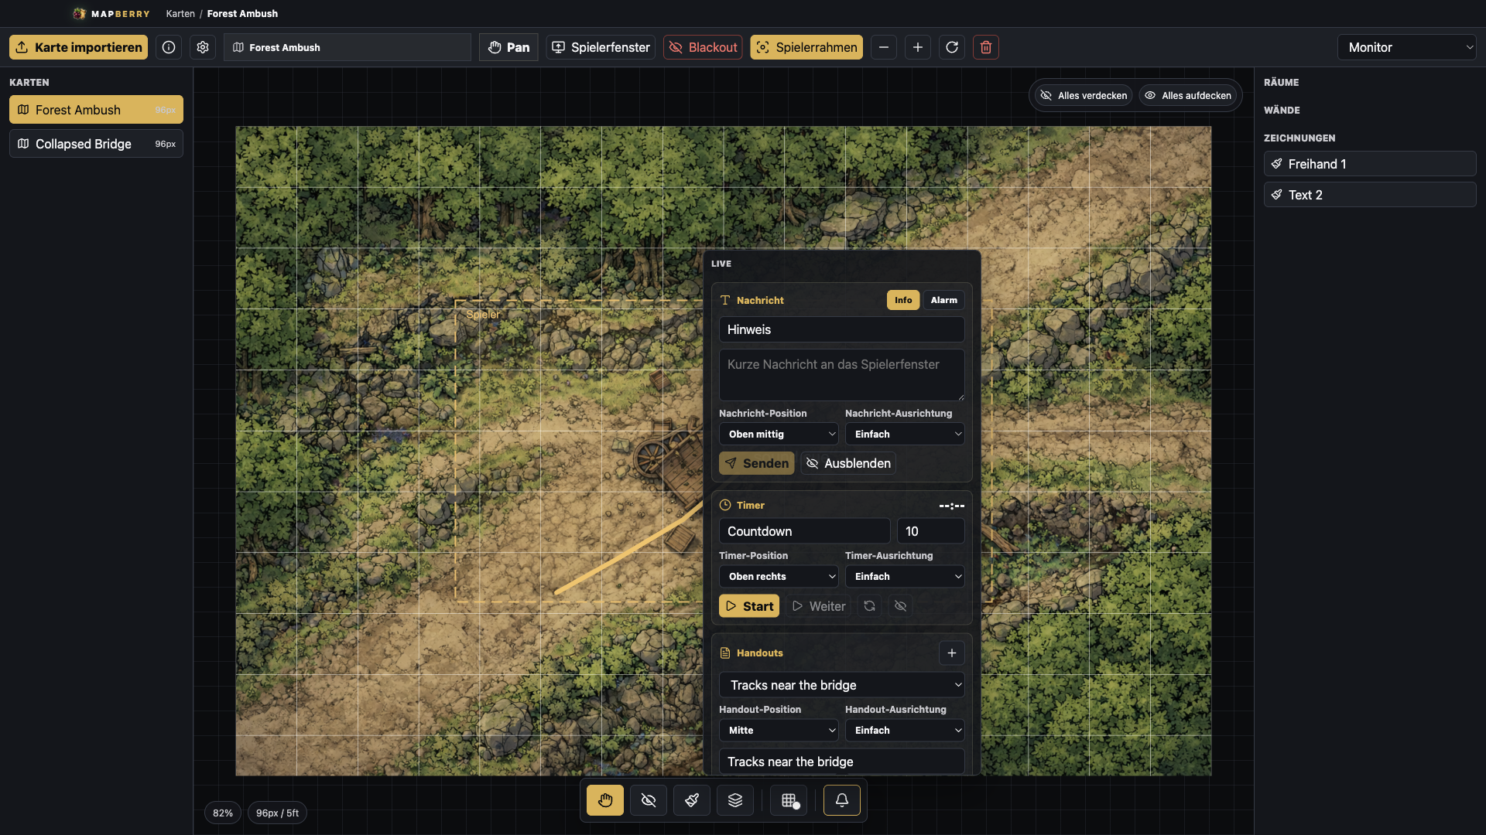Select the Collapsed Bridge map
The image size is (1486, 835).
[96, 144]
